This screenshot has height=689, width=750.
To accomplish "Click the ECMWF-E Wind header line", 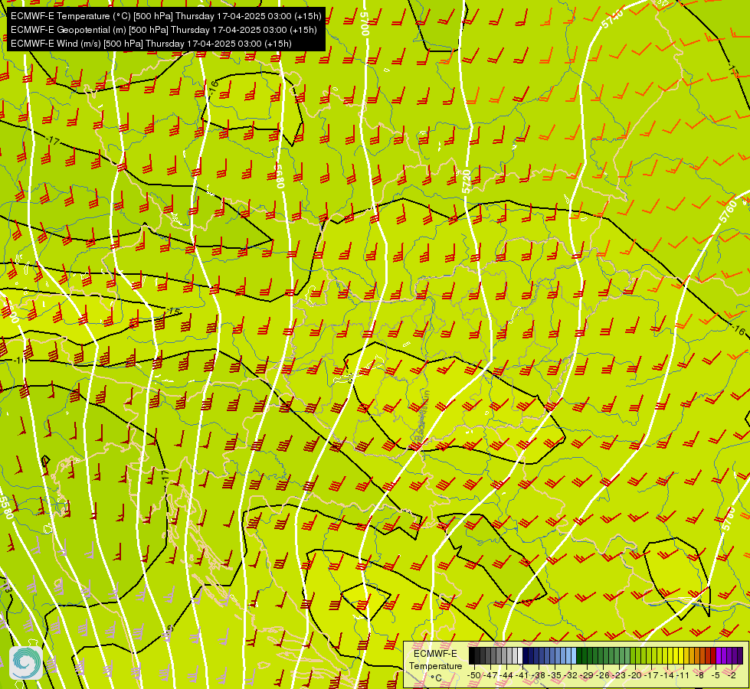I will (151, 44).
